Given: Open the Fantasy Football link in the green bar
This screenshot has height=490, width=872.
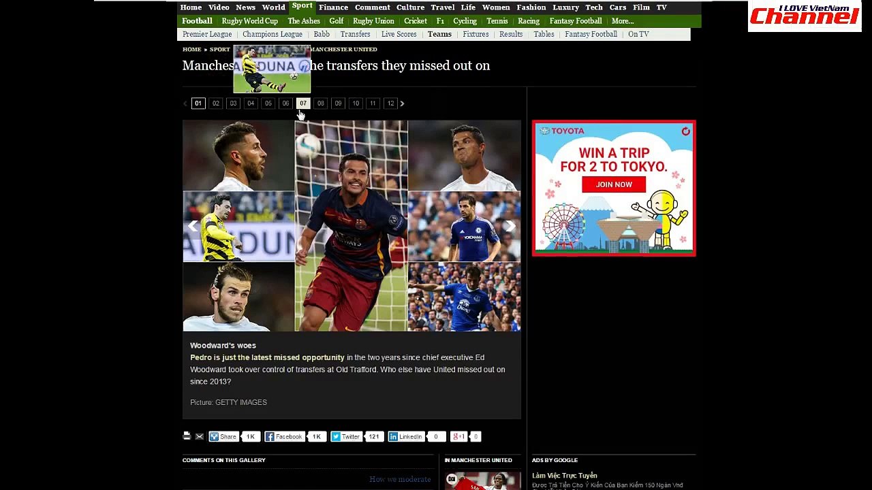Looking at the screenshot, I should point(576,21).
